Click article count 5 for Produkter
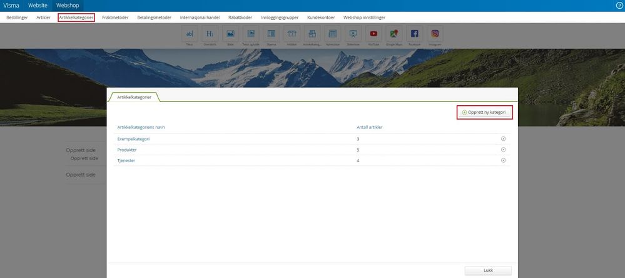The height and width of the screenshot is (278, 625). coord(358,150)
